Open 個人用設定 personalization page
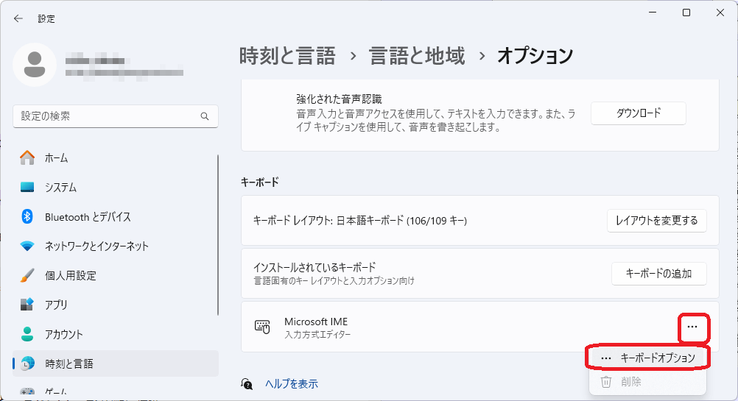 click(x=70, y=275)
